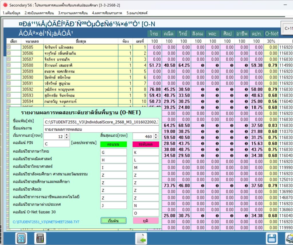Select the checkbox next to student 30592

click(9, 89)
